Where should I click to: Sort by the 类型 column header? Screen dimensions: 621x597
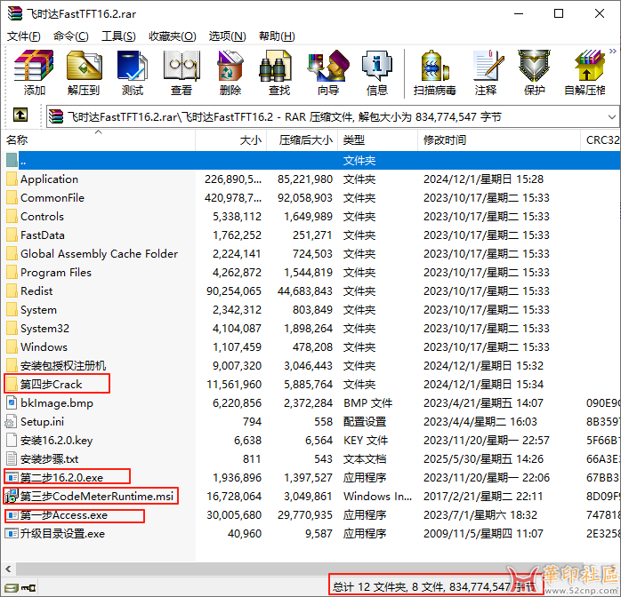coord(378,140)
